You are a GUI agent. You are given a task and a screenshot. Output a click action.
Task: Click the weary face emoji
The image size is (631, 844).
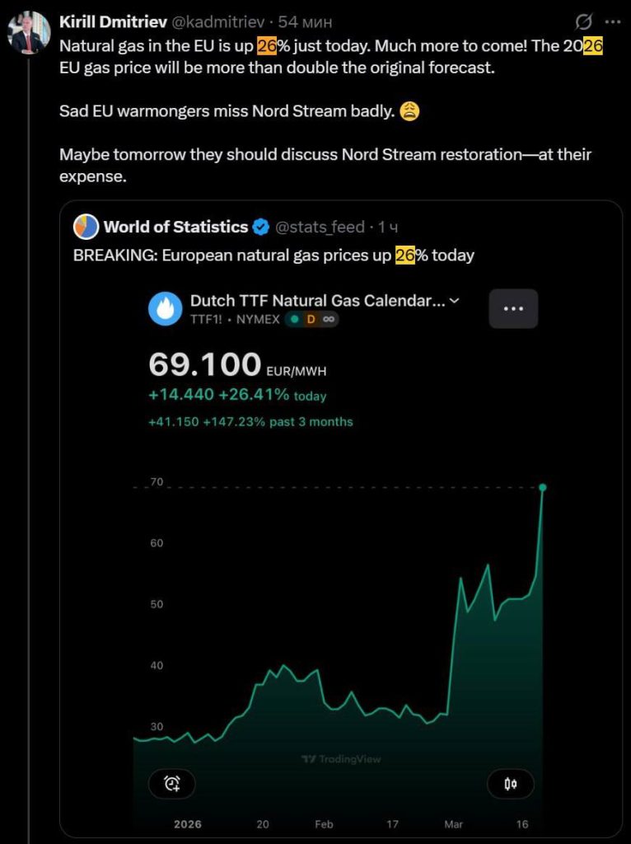(x=409, y=111)
